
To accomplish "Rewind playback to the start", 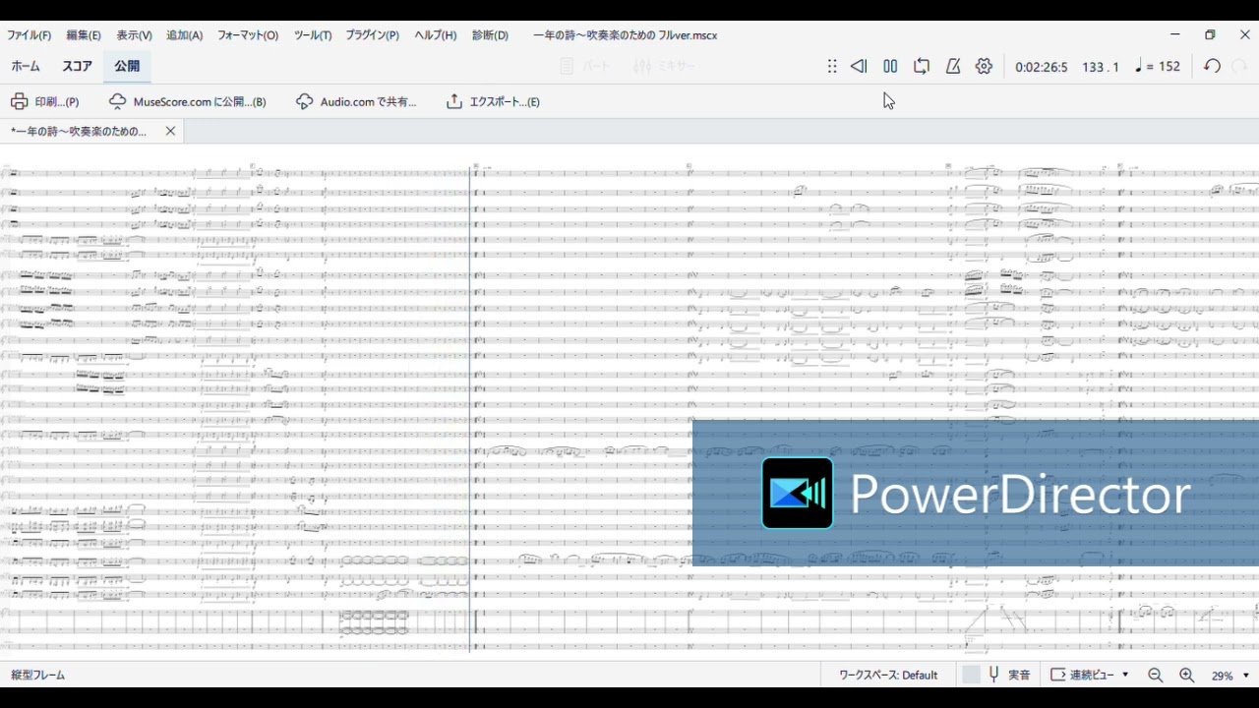I will click(859, 67).
